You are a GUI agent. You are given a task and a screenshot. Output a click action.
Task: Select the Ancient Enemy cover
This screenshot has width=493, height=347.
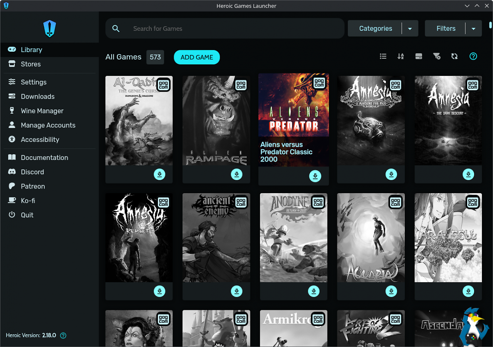216,238
